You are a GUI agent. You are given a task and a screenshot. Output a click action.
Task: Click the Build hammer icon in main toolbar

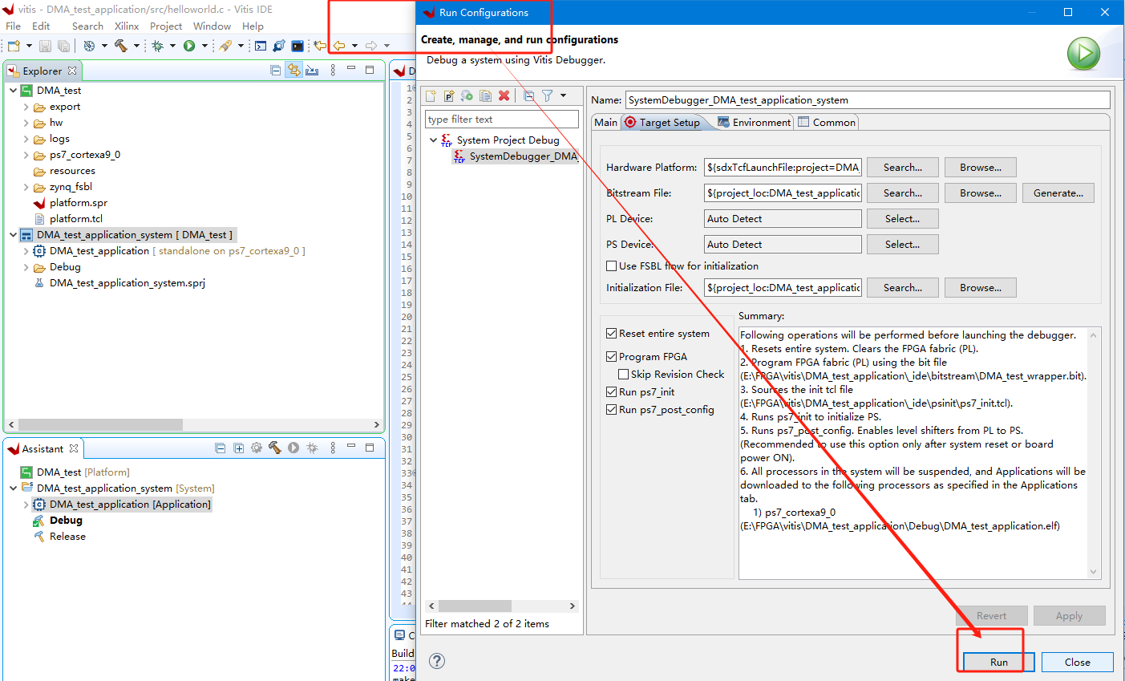pyautogui.click(x=121, y=46)
